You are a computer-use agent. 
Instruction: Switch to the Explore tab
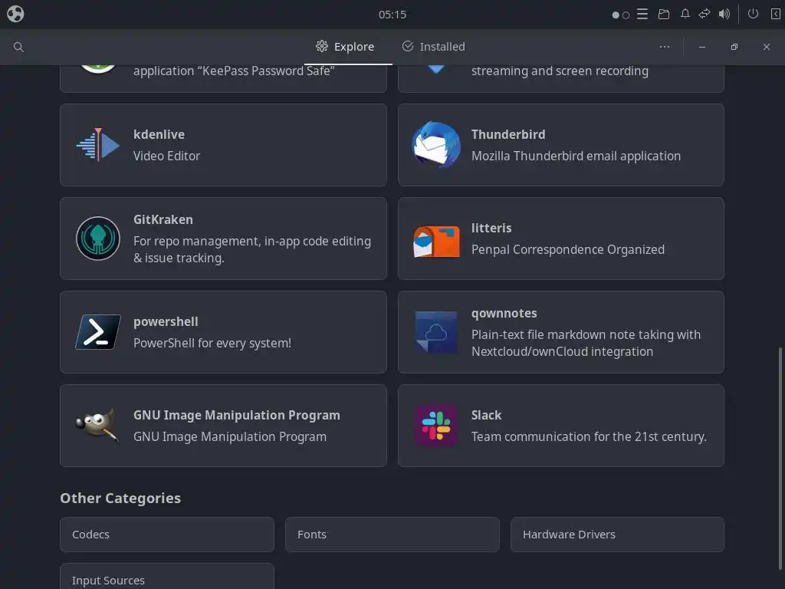coord(348,47)
